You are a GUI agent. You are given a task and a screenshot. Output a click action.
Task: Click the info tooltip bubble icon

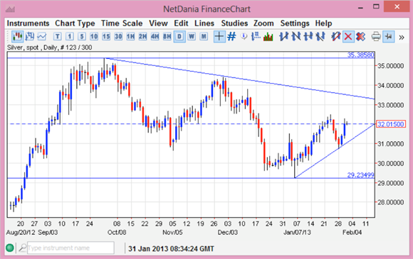click(x=244, y=36)
